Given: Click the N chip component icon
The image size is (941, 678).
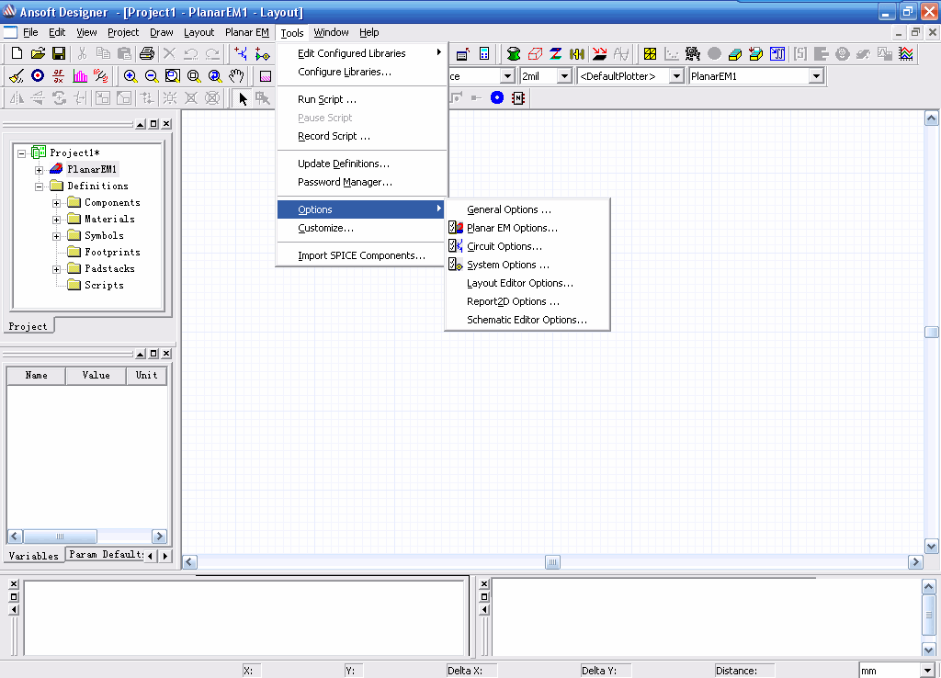Looking at the screenshot, I should [518, 97].
